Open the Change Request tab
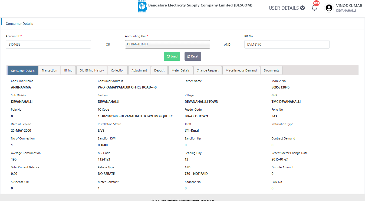The image size is (365, 201). pyautogui.click(x=208, y=70)
